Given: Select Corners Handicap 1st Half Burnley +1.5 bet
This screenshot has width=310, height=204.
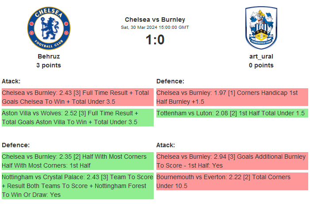Looking at the screenshot, I should (232, 97).
